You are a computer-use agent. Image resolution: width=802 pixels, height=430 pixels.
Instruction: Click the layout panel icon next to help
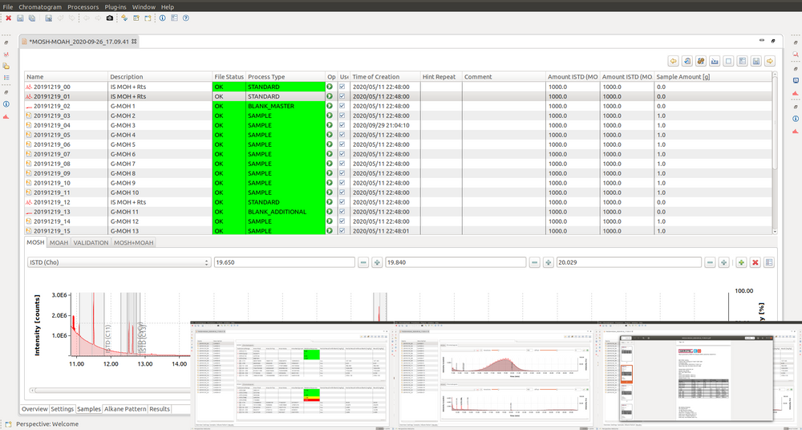point(174,18)
